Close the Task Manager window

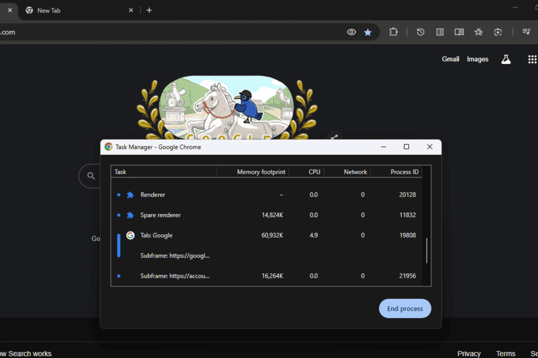coord(430,147)
